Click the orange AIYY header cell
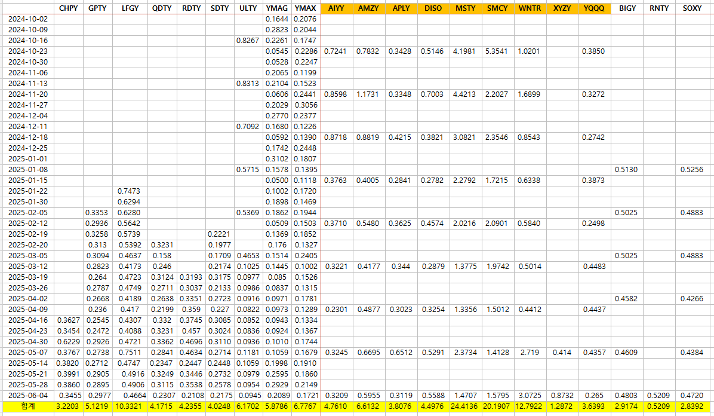 coord(336,8)
